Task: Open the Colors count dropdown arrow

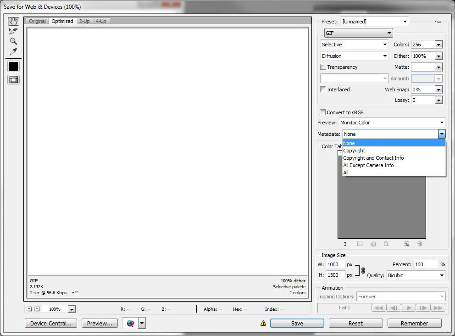Action: coord(438,45)
